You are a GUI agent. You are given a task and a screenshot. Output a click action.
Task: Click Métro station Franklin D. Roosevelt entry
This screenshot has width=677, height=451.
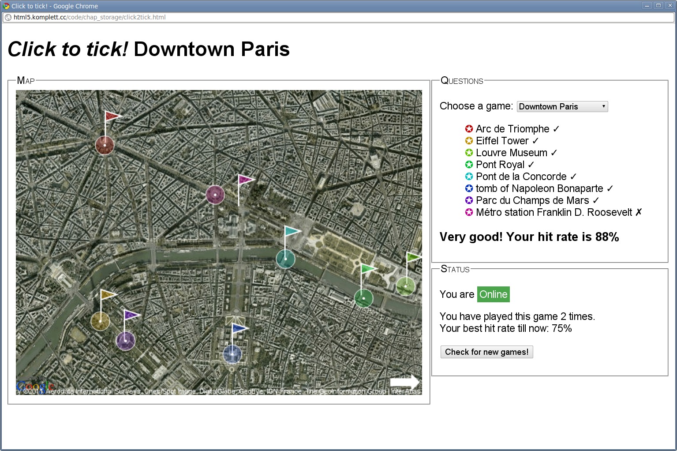(554, 212)
